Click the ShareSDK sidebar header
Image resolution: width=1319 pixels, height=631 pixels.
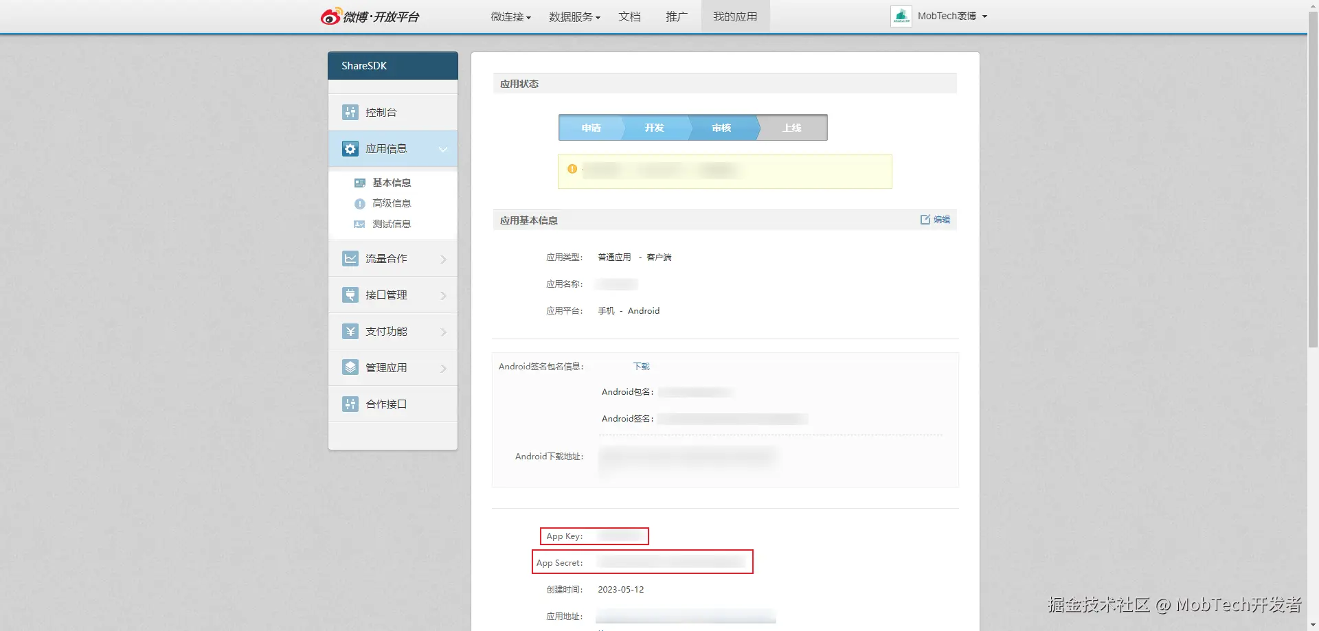click(x=393, y=66)
